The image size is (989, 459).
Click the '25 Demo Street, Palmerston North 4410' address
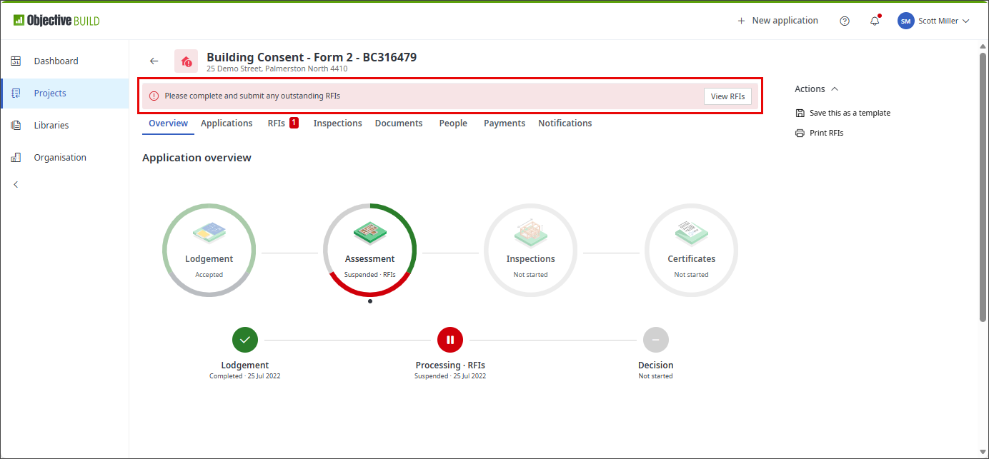pos(277,69)
